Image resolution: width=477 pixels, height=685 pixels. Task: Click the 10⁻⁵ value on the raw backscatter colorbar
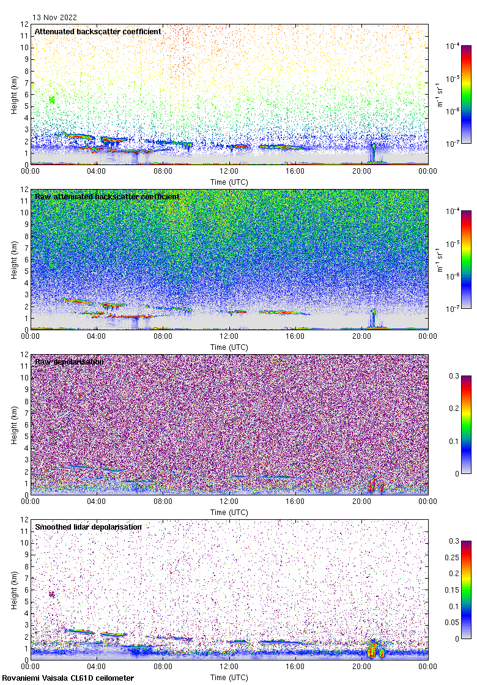453,243
